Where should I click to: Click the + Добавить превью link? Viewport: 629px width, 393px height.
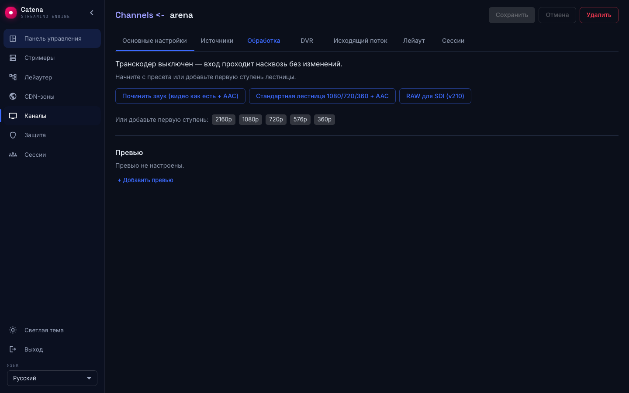click(x=145, y=180)
